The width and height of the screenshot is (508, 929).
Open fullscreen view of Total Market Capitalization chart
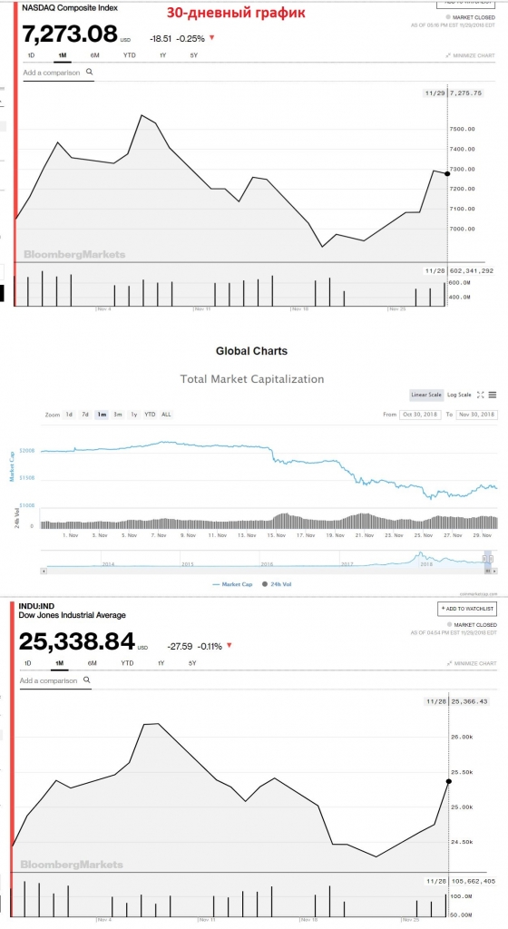click(x=480, y=395)
